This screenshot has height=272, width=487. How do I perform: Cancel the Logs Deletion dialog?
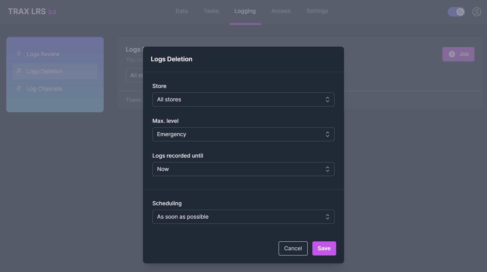point(293,248)
